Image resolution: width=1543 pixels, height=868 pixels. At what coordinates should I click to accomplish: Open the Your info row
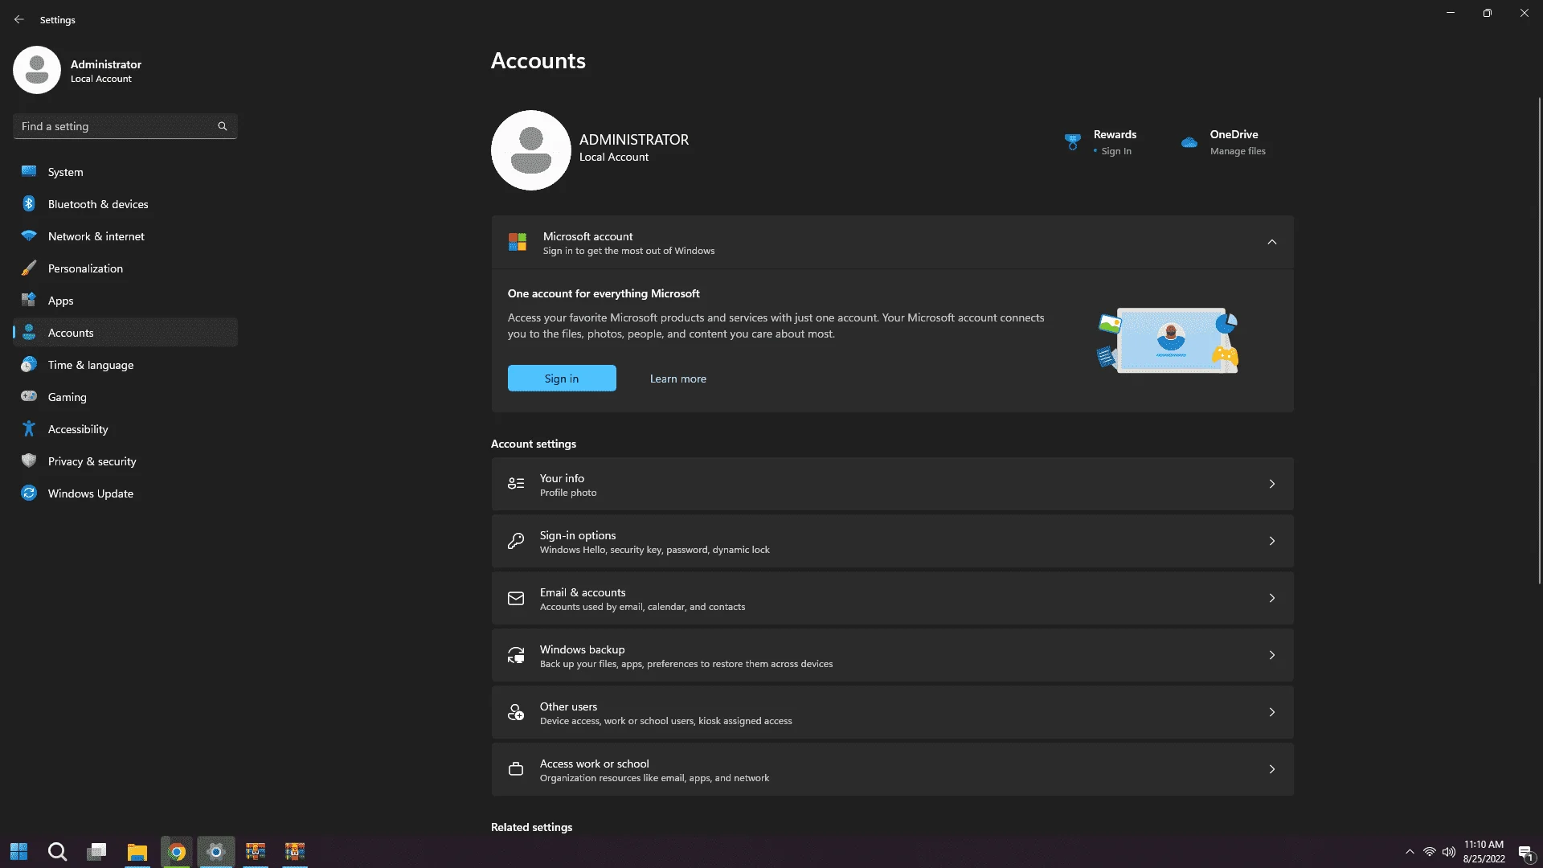coord(892,484)
